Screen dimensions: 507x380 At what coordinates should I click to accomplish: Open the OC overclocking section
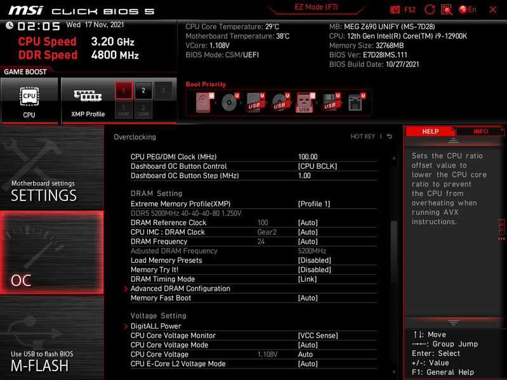(x=52, y=252)
